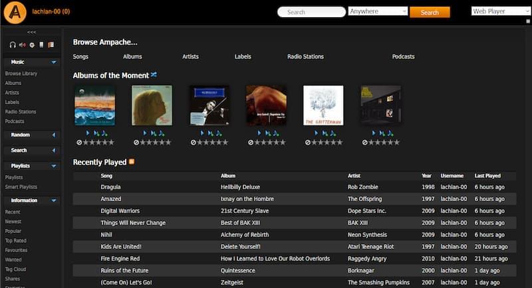The height and width of the screenshot is (288, 532).
Task: Play the violinist artwork album
Action: 202,133
